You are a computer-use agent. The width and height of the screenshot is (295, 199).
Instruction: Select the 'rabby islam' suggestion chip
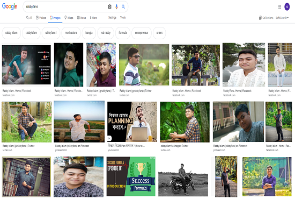(11, 33)
